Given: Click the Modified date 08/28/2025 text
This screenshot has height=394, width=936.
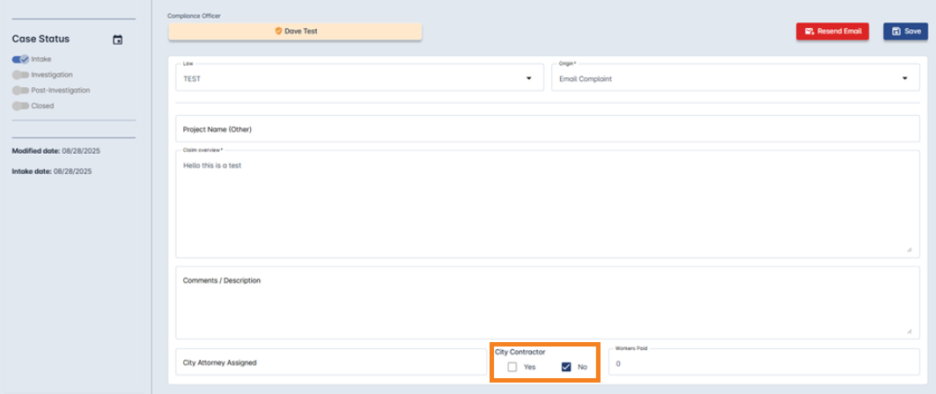Looking at the screenshot, I should tap(56, 150).
